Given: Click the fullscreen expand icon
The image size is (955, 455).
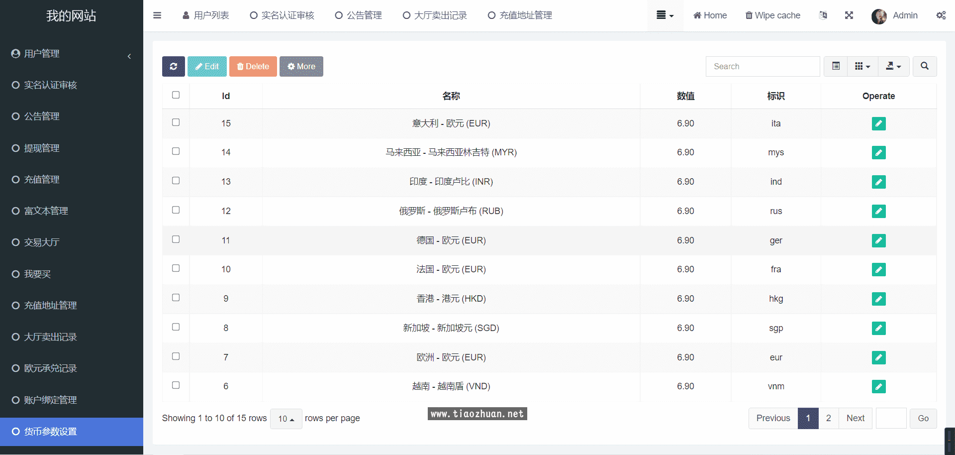Looking at the screenshot, I should pyautogui.click(x=849, y=15).
